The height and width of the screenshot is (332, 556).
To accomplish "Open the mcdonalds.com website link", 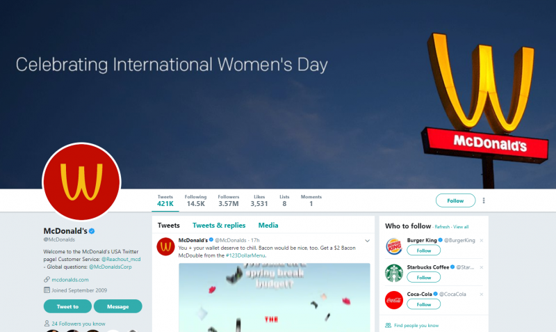I will (x=70, y=280).
